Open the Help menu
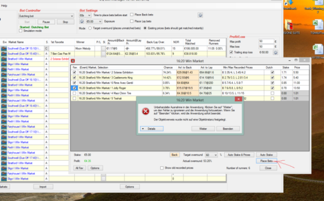 [x=4, y=6]
